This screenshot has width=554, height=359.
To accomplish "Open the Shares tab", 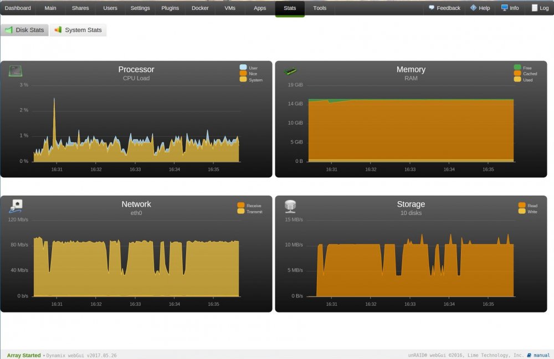I will 80,8.
